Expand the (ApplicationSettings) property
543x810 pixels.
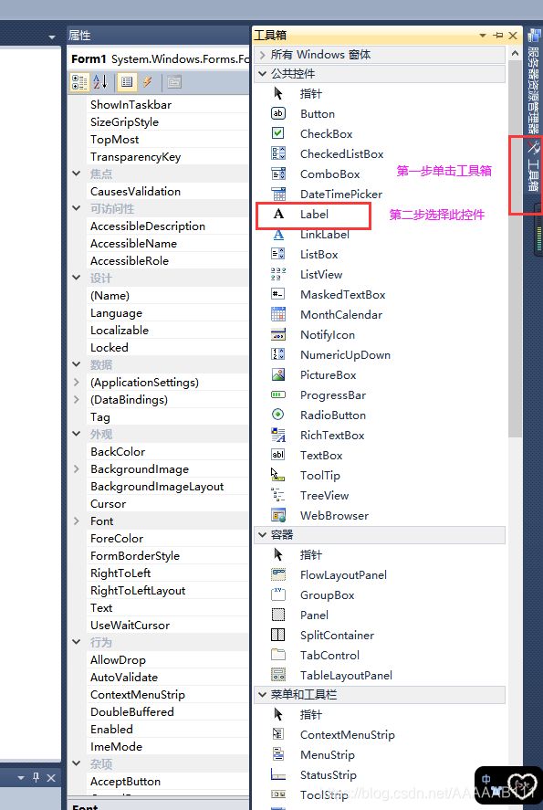(x=77, y=383)
